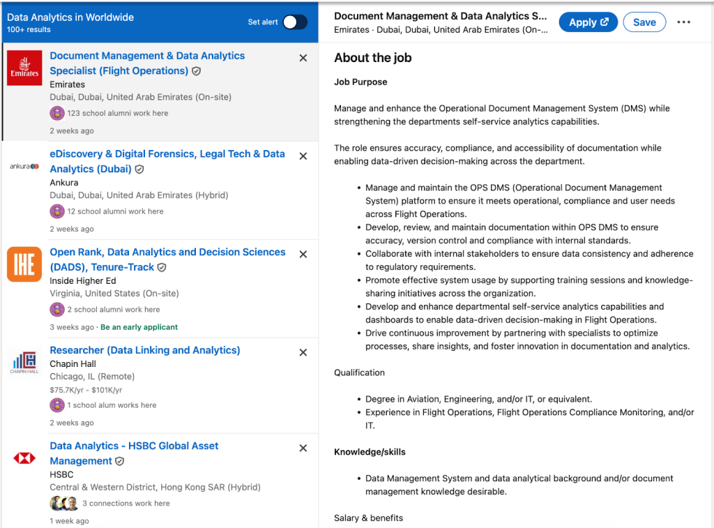Open the three-dot more options menu
This screenshot has width=714, height=528.
[x=683, y=22]
